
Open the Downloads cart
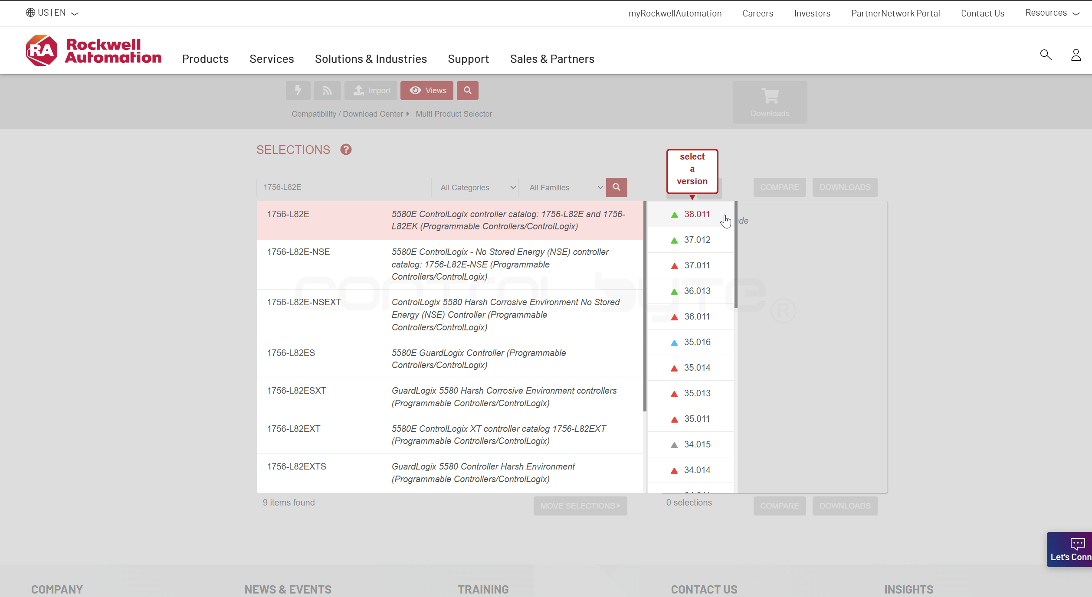pyautogui.click(x=770, y=102)
